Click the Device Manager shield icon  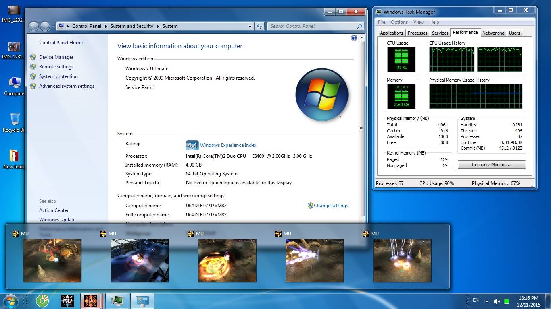pos(33,57)
